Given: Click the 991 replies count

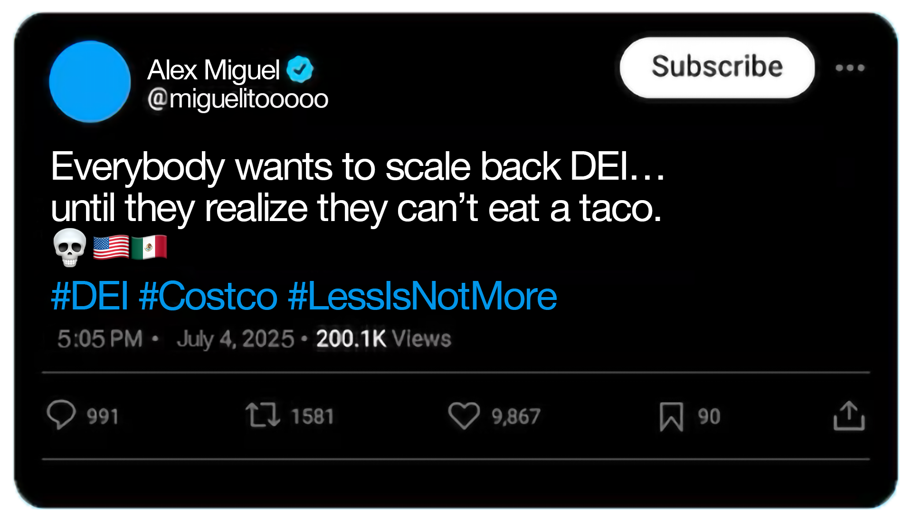Looking at the screenshot, I should [103, 416].
